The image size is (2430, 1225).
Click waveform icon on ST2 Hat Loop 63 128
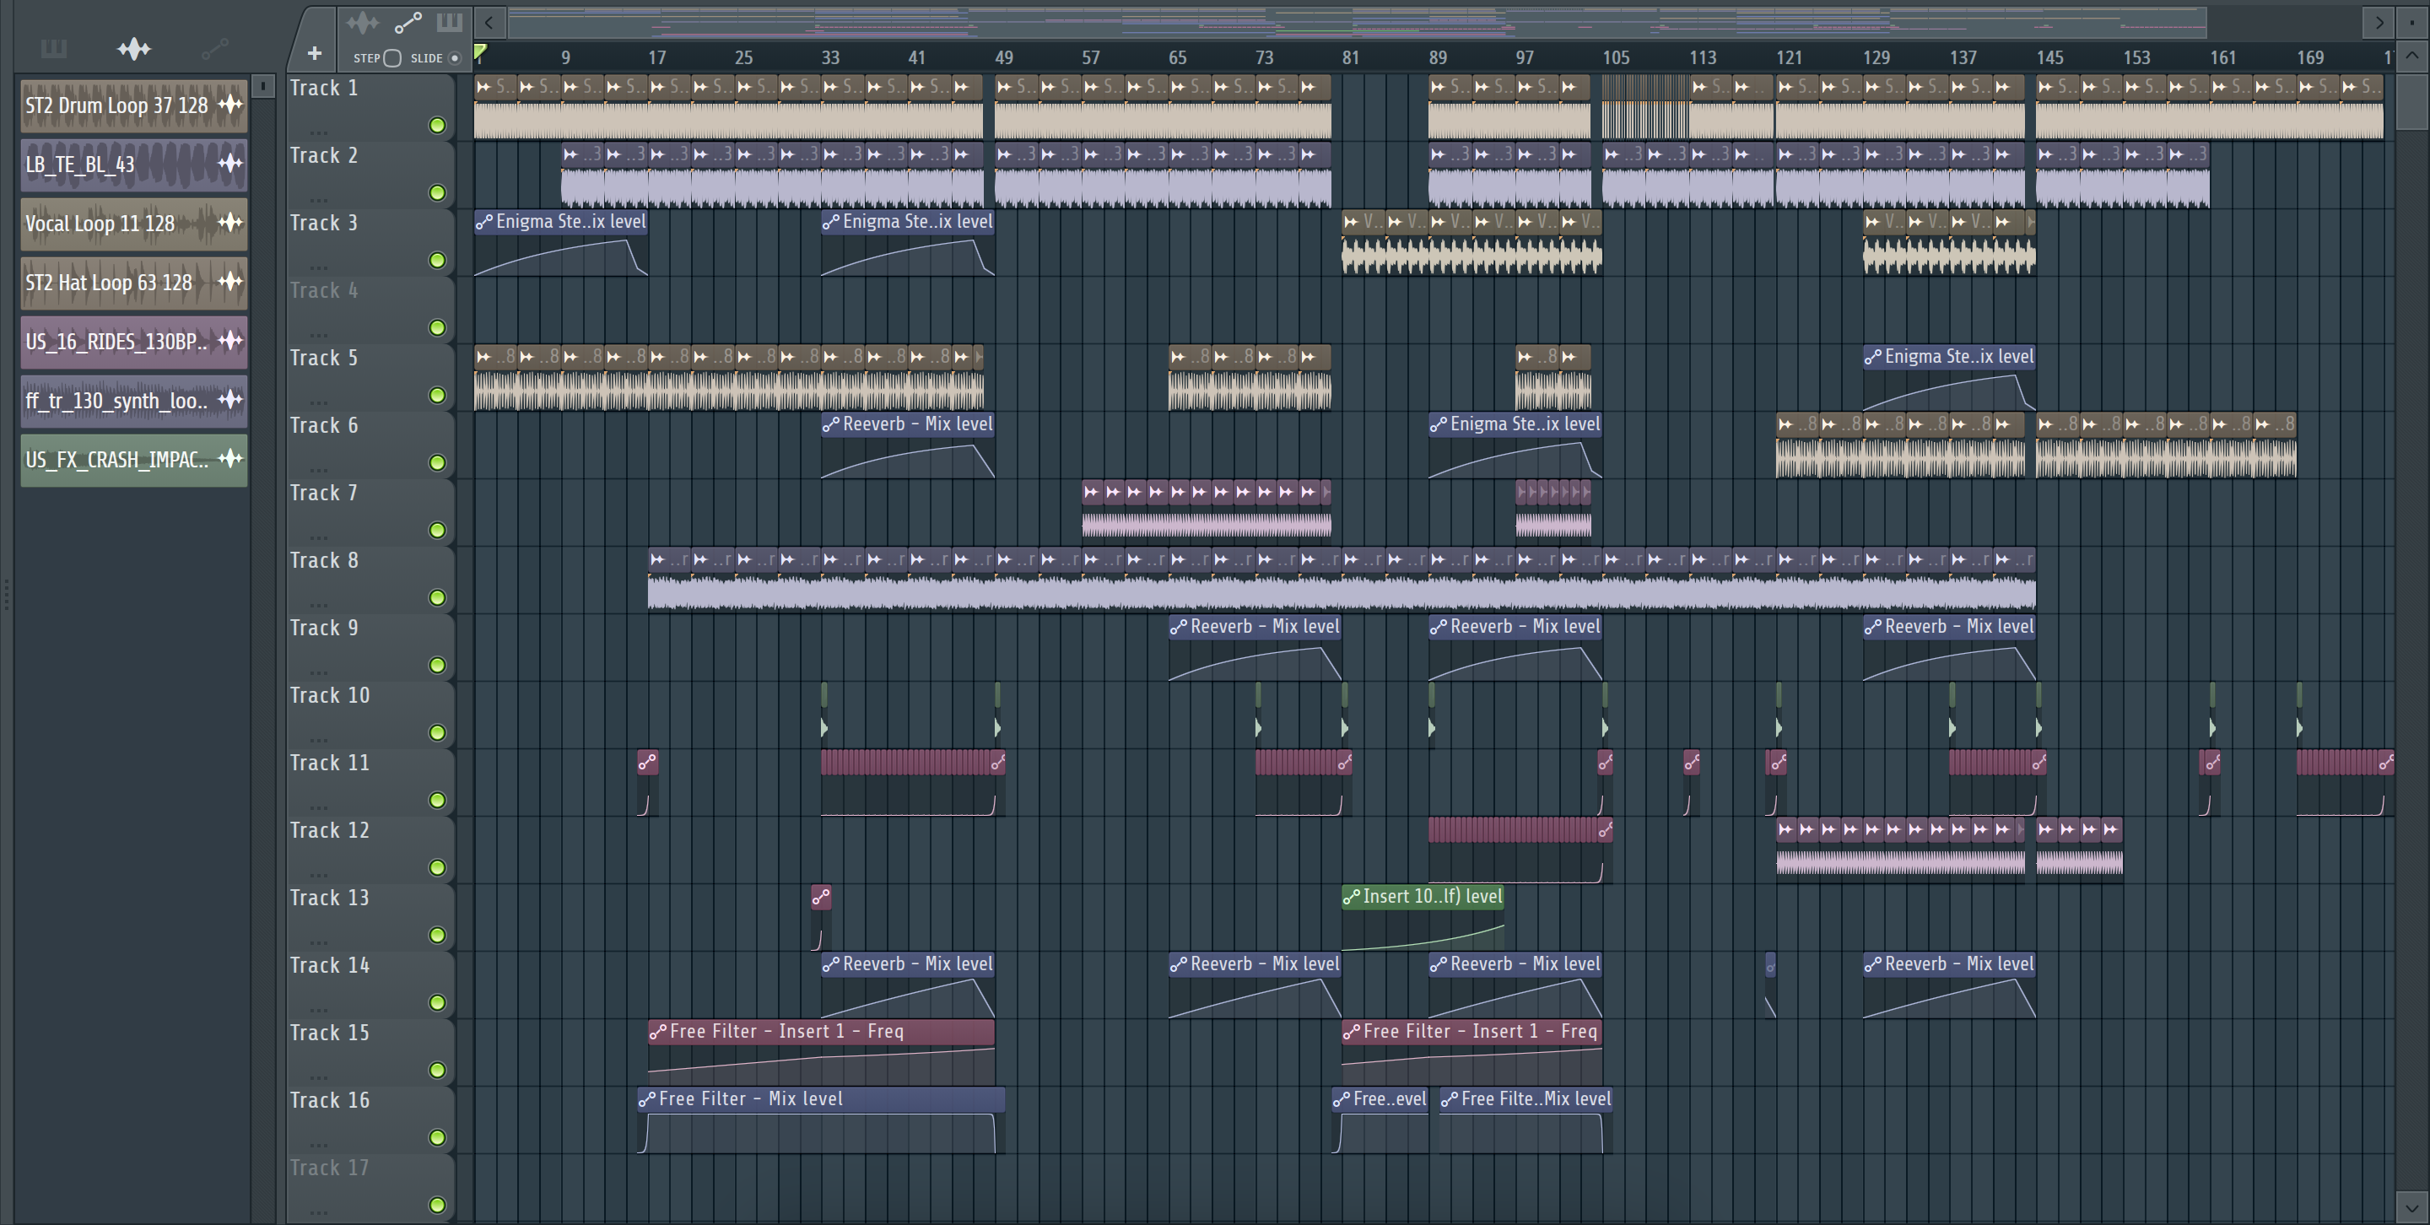click(x=230, y=282)
